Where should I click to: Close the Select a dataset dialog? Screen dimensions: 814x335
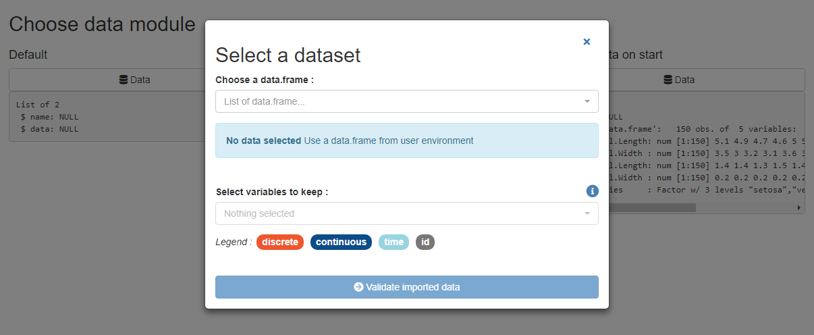[587, 42]
